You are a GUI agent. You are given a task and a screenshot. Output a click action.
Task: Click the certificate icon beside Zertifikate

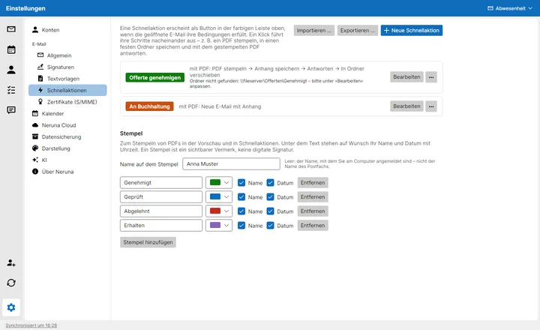pyautogui.click(x=40, y=101)
